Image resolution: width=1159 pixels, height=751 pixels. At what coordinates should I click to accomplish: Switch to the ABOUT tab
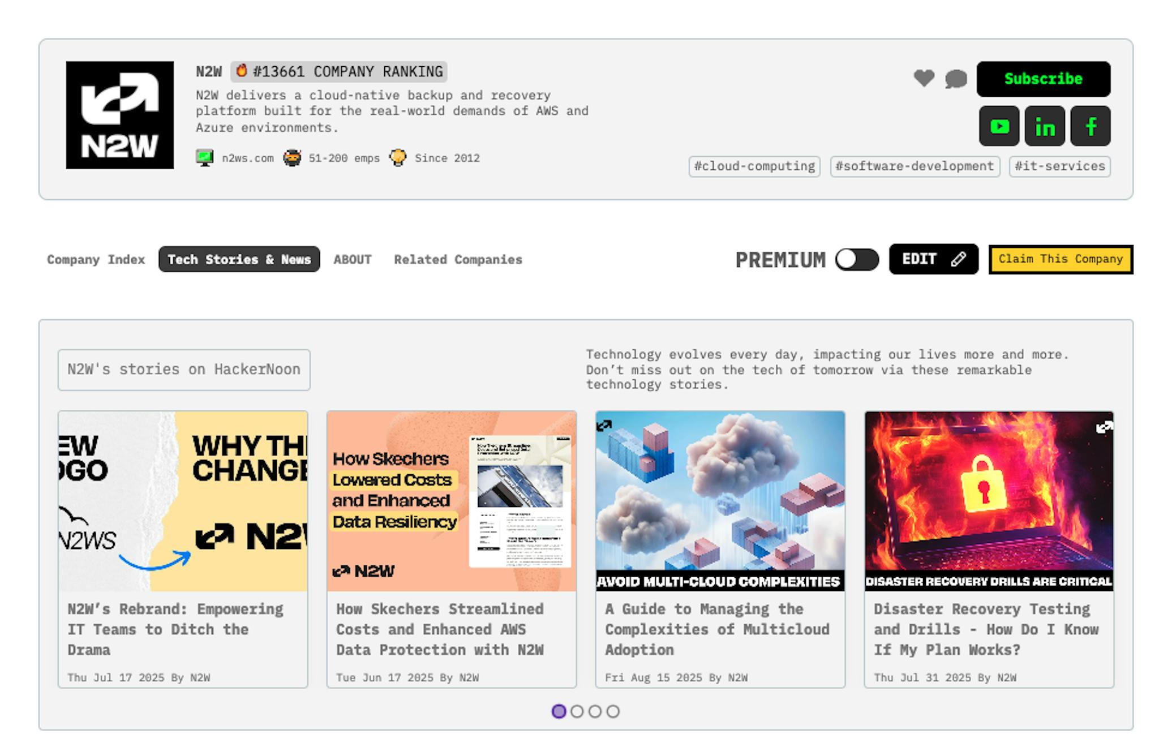coord(351,259)
